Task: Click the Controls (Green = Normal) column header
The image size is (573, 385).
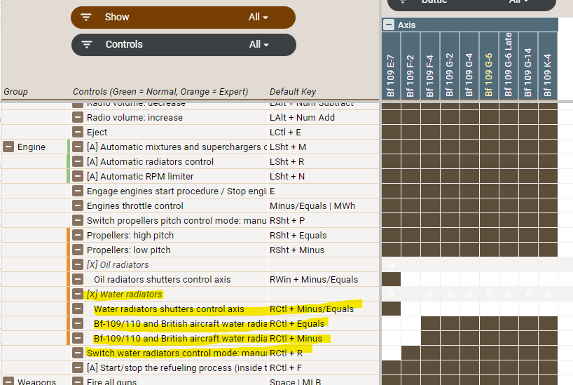Action: coord(160,91)
